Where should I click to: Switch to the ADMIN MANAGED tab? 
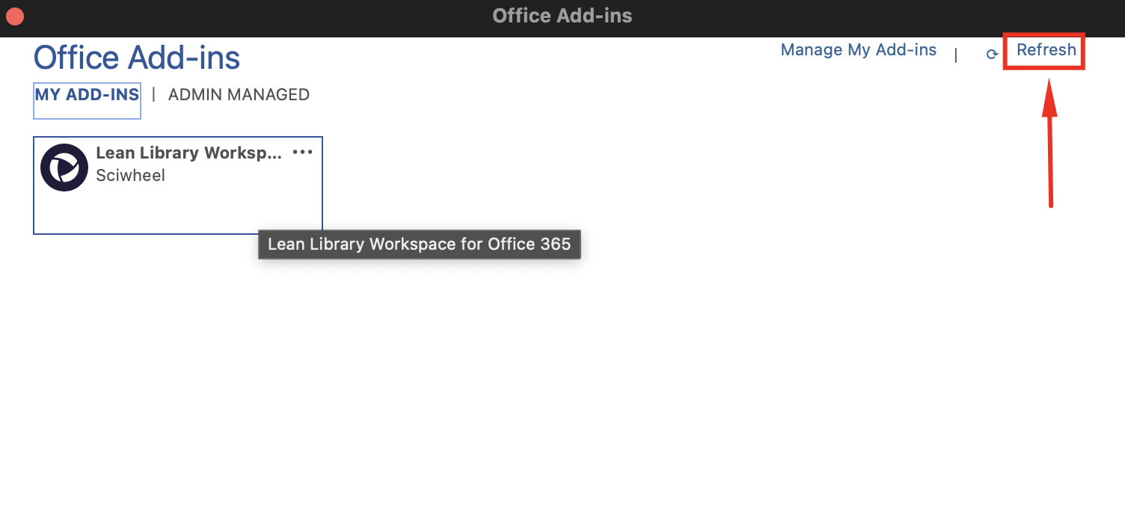pos(239,94)
